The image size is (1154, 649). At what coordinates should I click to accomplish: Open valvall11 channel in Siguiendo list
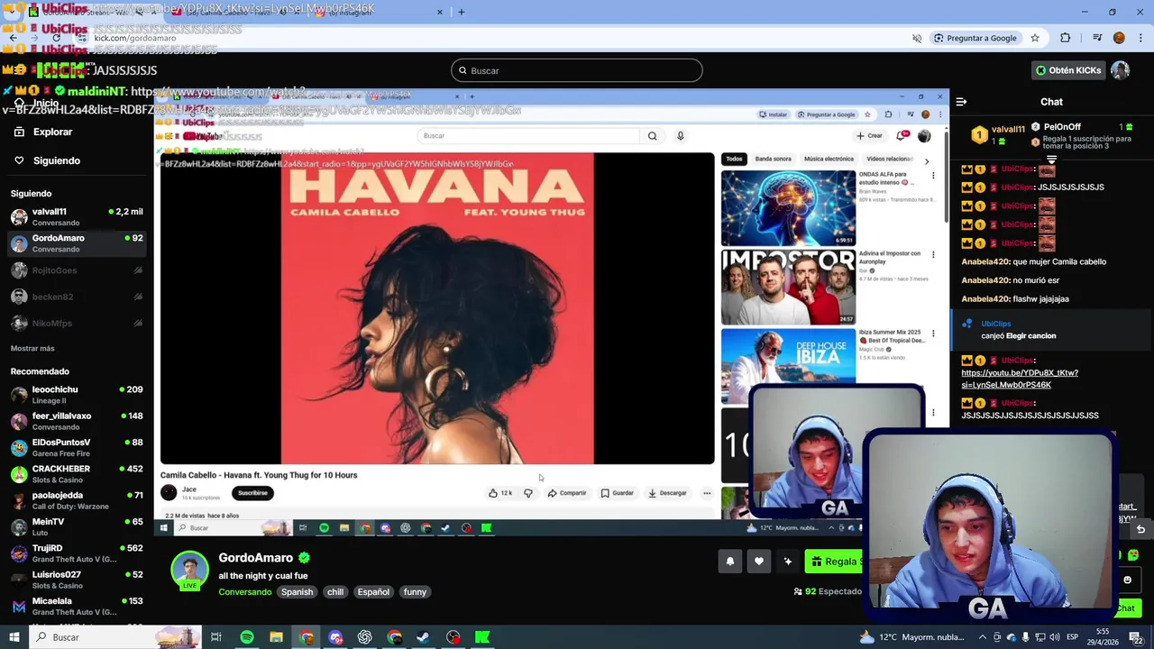pos(77,216)
